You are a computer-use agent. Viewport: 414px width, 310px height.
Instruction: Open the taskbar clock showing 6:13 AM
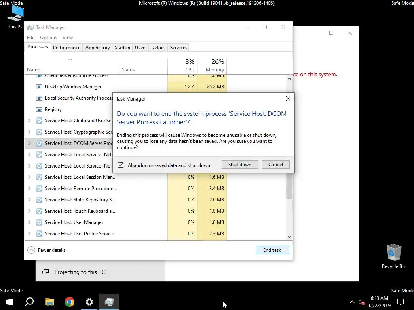pos(379,302)
